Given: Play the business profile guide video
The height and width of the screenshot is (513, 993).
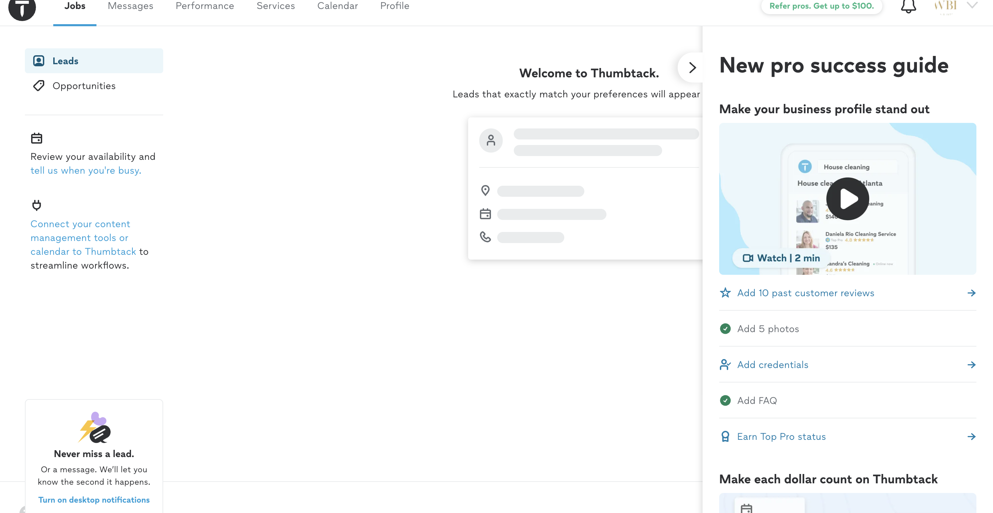Looking at the screenshot, I should pos(847,199).
